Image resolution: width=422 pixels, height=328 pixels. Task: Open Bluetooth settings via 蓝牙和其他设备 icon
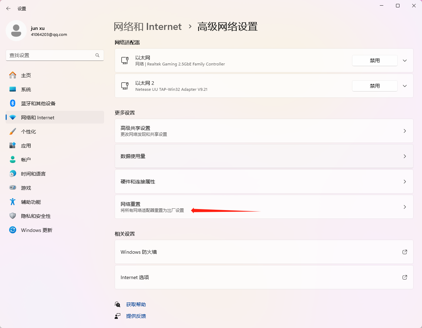point(13,103)
